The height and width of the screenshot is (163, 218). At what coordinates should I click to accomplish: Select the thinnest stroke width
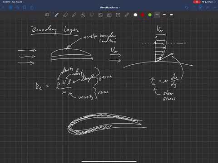click(x=157, y=15)
